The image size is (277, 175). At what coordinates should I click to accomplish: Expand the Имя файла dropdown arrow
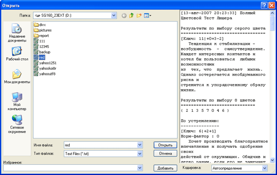(140, 145)
